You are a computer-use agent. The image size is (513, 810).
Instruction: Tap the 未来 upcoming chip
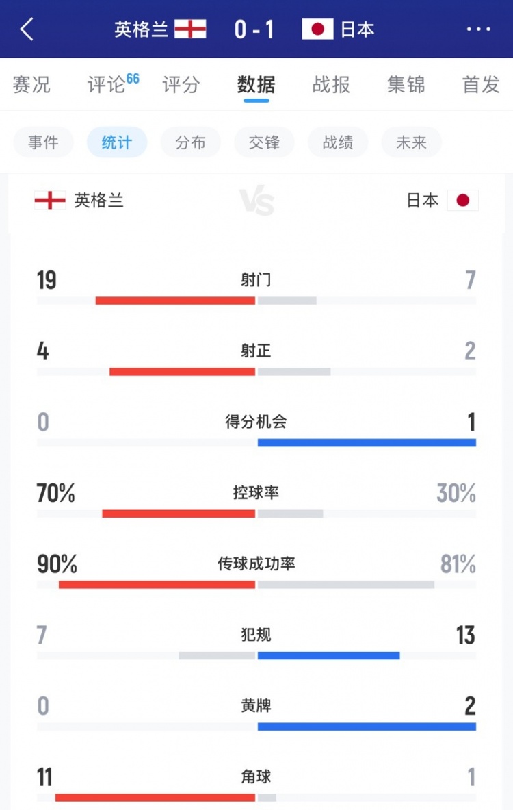411,142
